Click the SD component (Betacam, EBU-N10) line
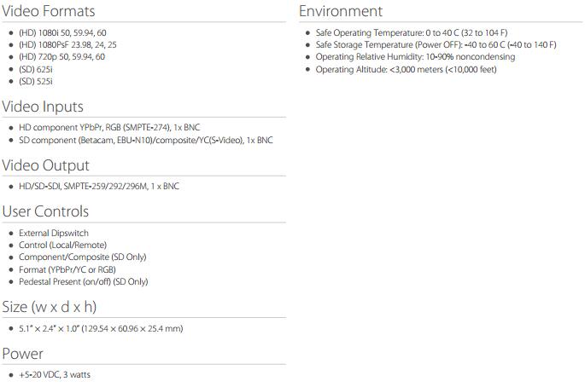This screenshot has height=387, width=585. pos(135,141)
